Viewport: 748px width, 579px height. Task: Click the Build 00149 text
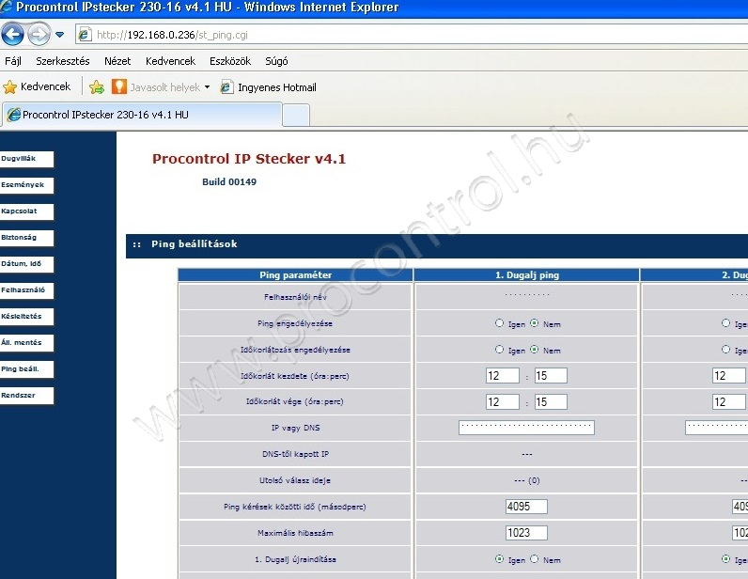(x=229, y=181)
